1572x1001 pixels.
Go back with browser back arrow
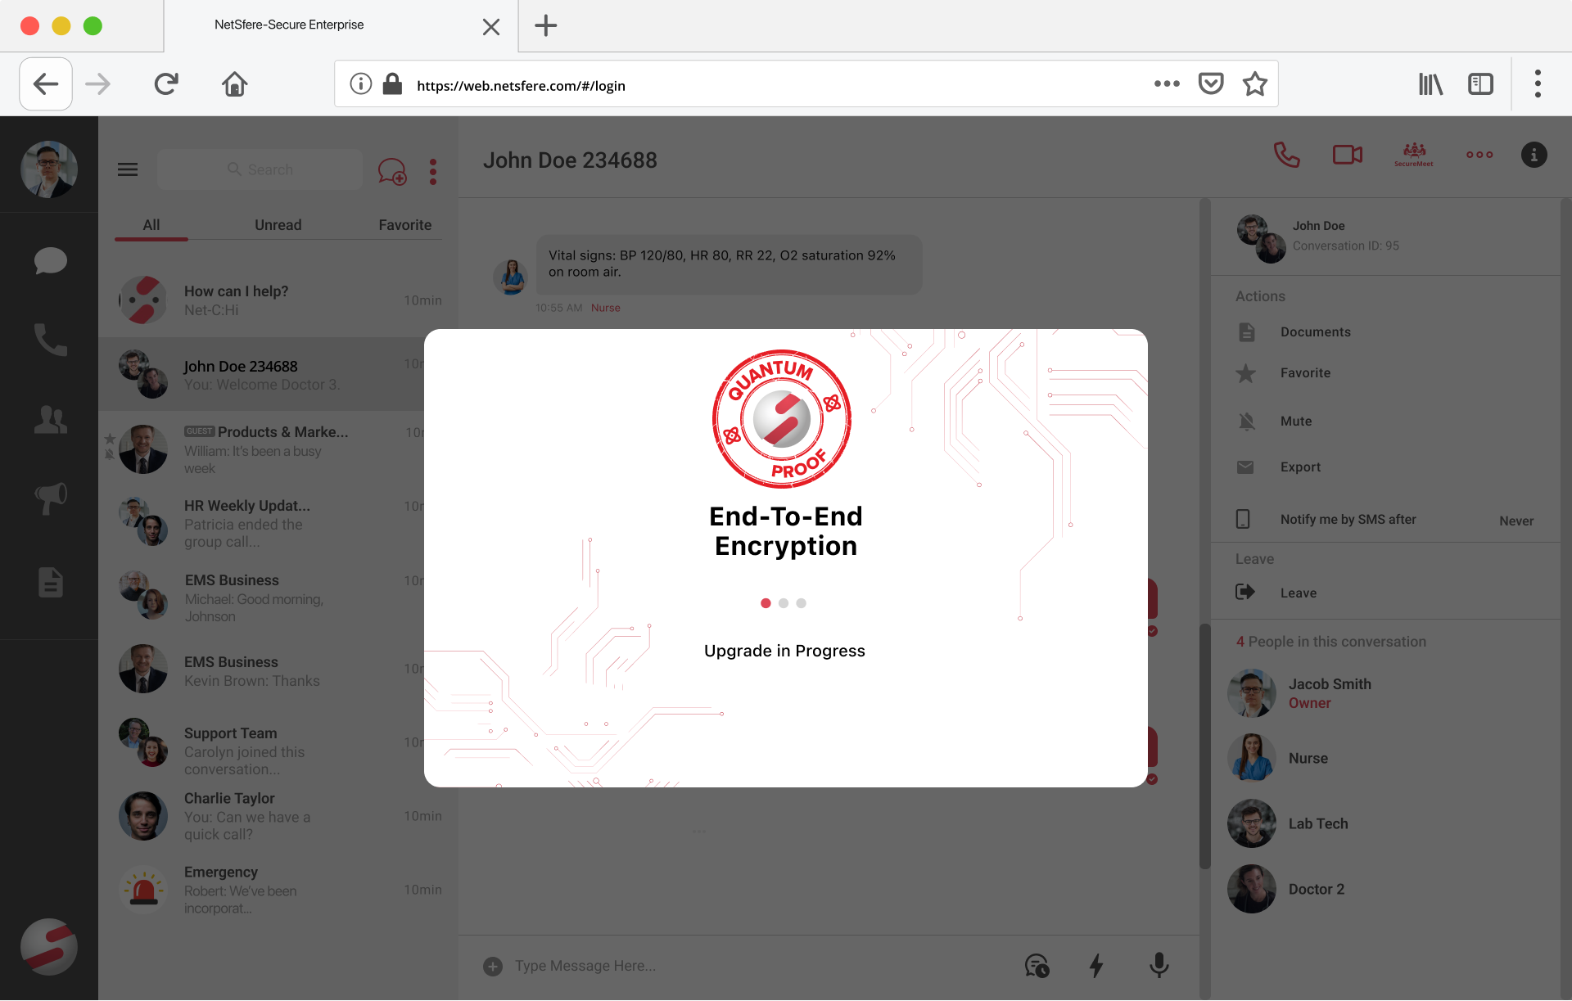pyautogui.click(x=46, y=84)
